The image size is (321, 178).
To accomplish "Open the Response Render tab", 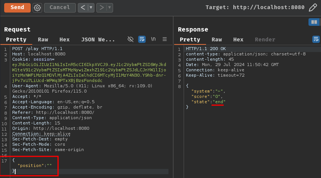I will click(265, 39).
